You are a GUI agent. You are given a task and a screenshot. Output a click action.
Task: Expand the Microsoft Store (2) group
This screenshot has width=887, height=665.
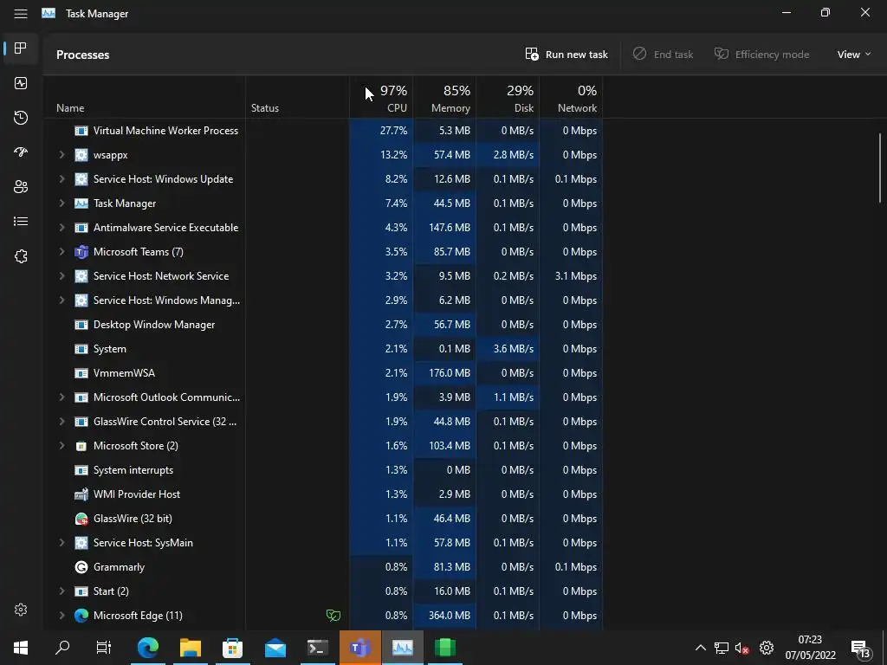62,446
